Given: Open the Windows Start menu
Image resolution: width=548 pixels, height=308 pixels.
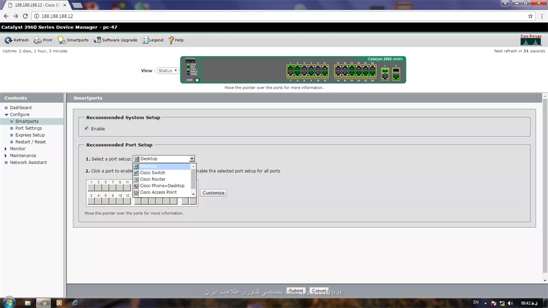Looking at the screenshot, I should pos(9,303).
